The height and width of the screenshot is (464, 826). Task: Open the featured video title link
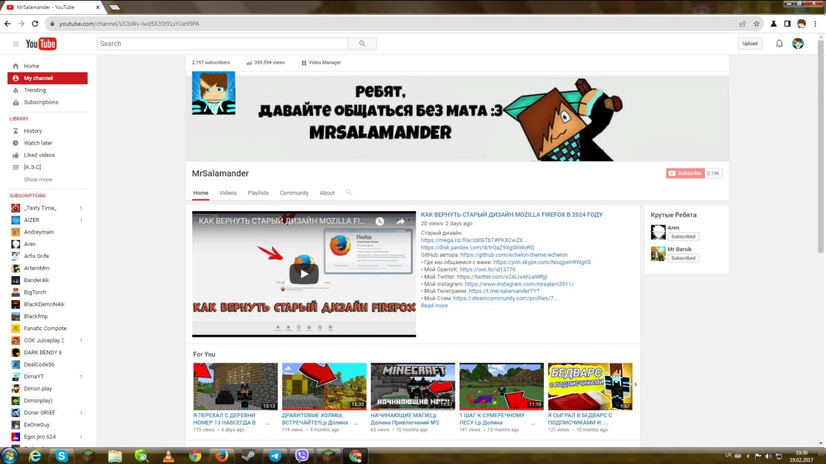click(512, 215)
